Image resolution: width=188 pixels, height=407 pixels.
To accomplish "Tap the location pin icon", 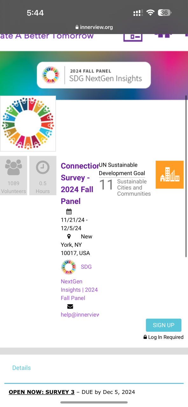I will coord(69,237).
